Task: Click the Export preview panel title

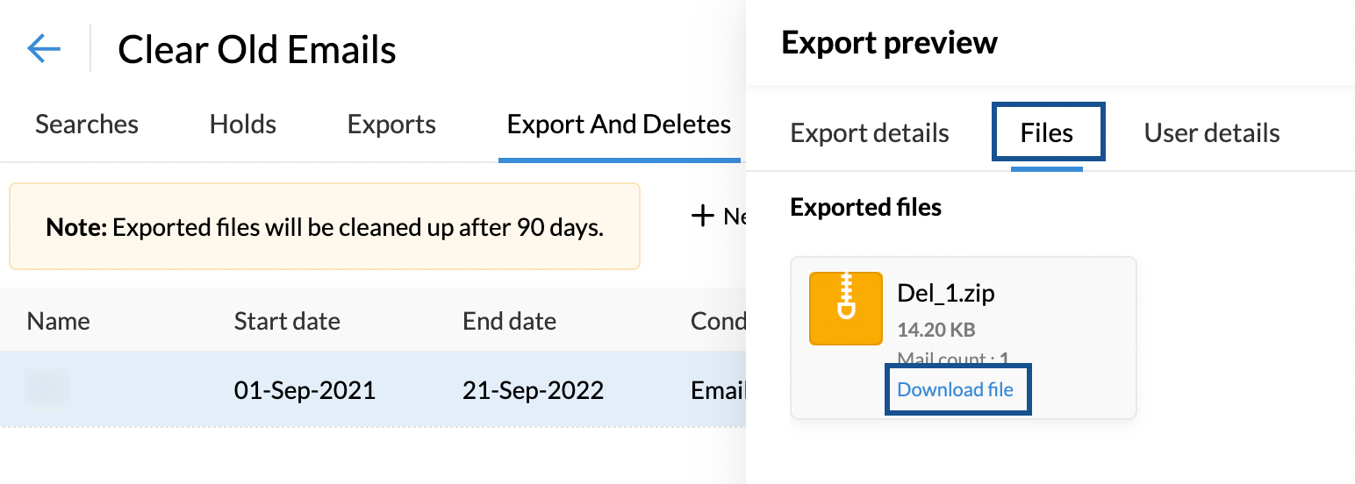Action: pos(889,43)
